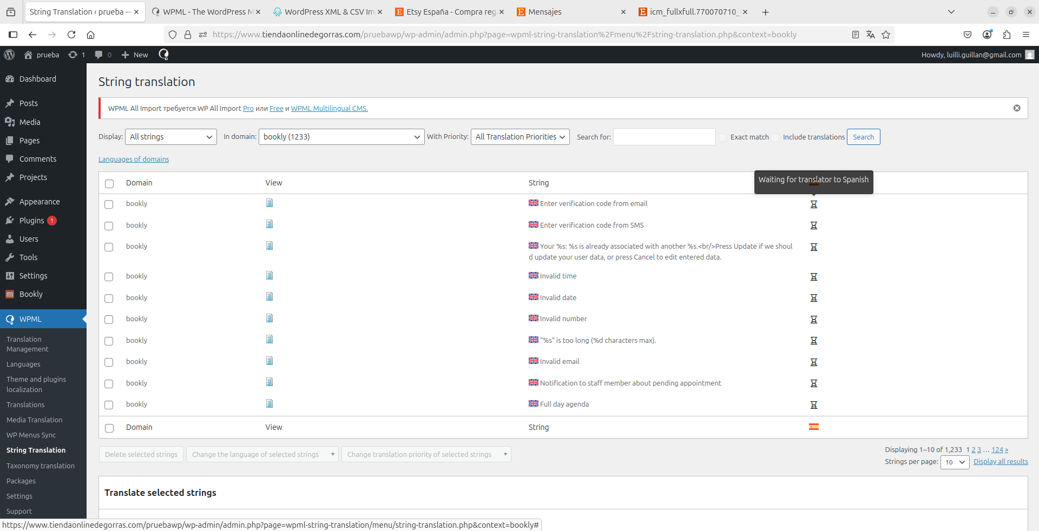Click the browser address bar URL

click(x=504, y=35)
